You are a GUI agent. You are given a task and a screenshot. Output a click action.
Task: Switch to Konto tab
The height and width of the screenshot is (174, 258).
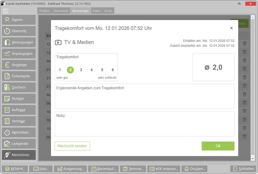108,11
